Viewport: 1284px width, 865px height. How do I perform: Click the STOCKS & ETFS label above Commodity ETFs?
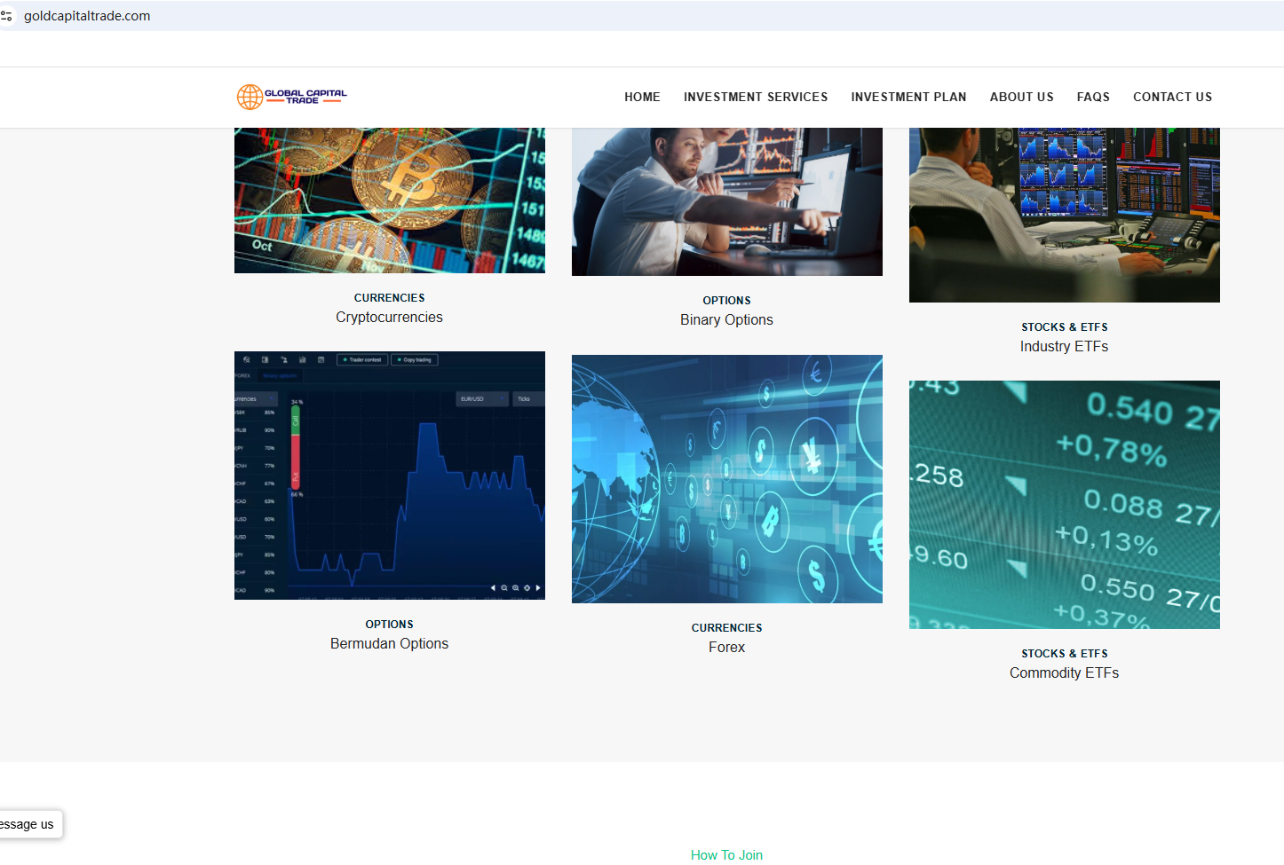point(1064,654)
